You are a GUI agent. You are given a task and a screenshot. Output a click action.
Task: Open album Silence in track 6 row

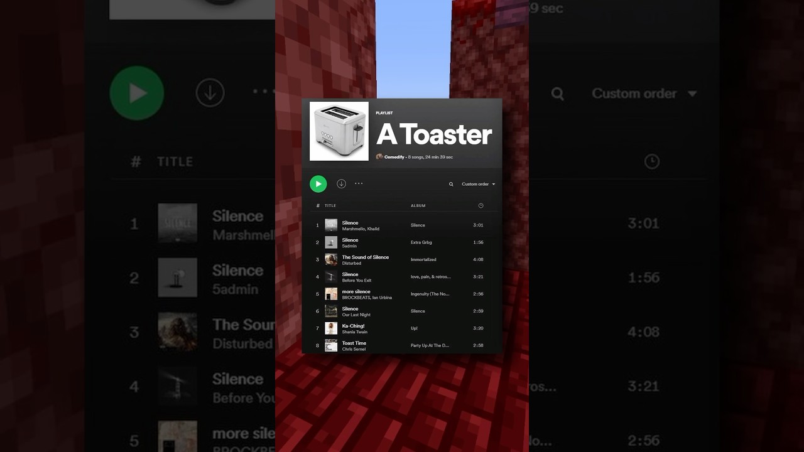tap(418, 311)
